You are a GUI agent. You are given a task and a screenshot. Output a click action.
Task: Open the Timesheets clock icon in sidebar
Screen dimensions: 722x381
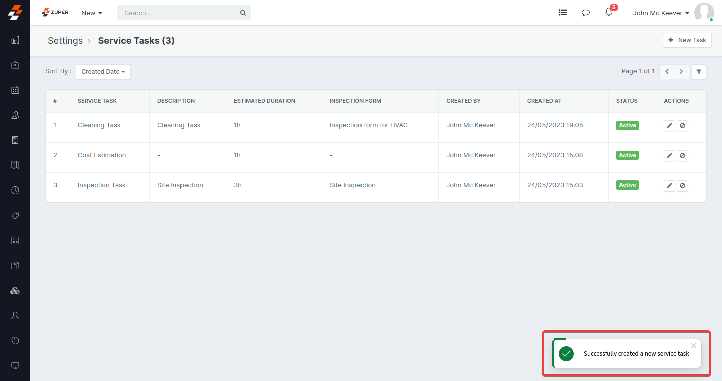tap(15, 190)
